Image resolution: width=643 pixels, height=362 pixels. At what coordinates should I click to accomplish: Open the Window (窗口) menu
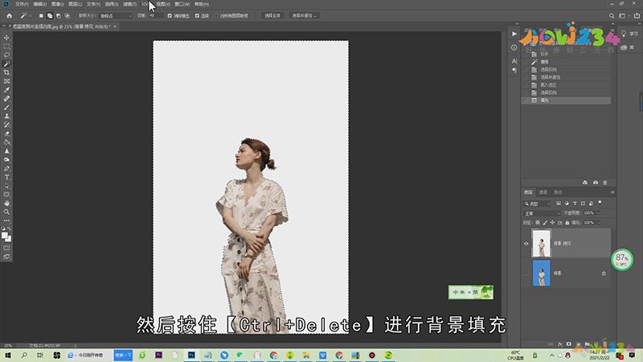tap(182, 4)
